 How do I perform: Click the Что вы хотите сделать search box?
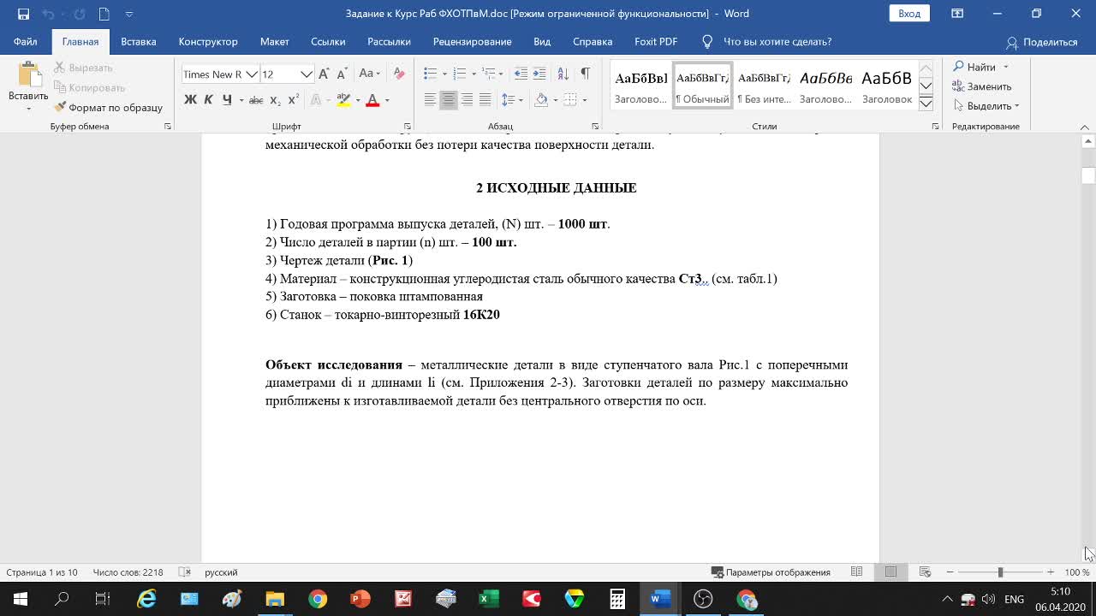click(777, 42)
